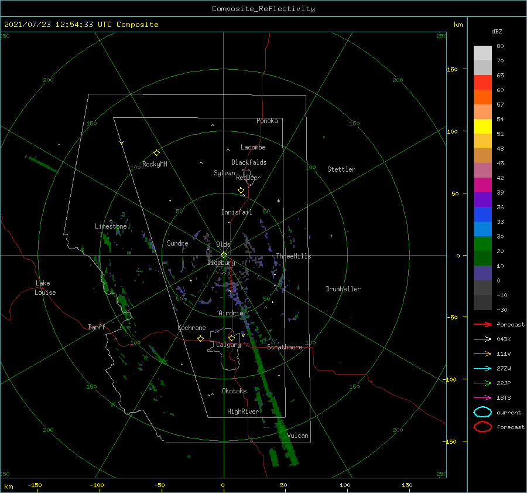Click the Calgary city label
Viewport: 527px width, 493px height.
[x=228, y=345]
